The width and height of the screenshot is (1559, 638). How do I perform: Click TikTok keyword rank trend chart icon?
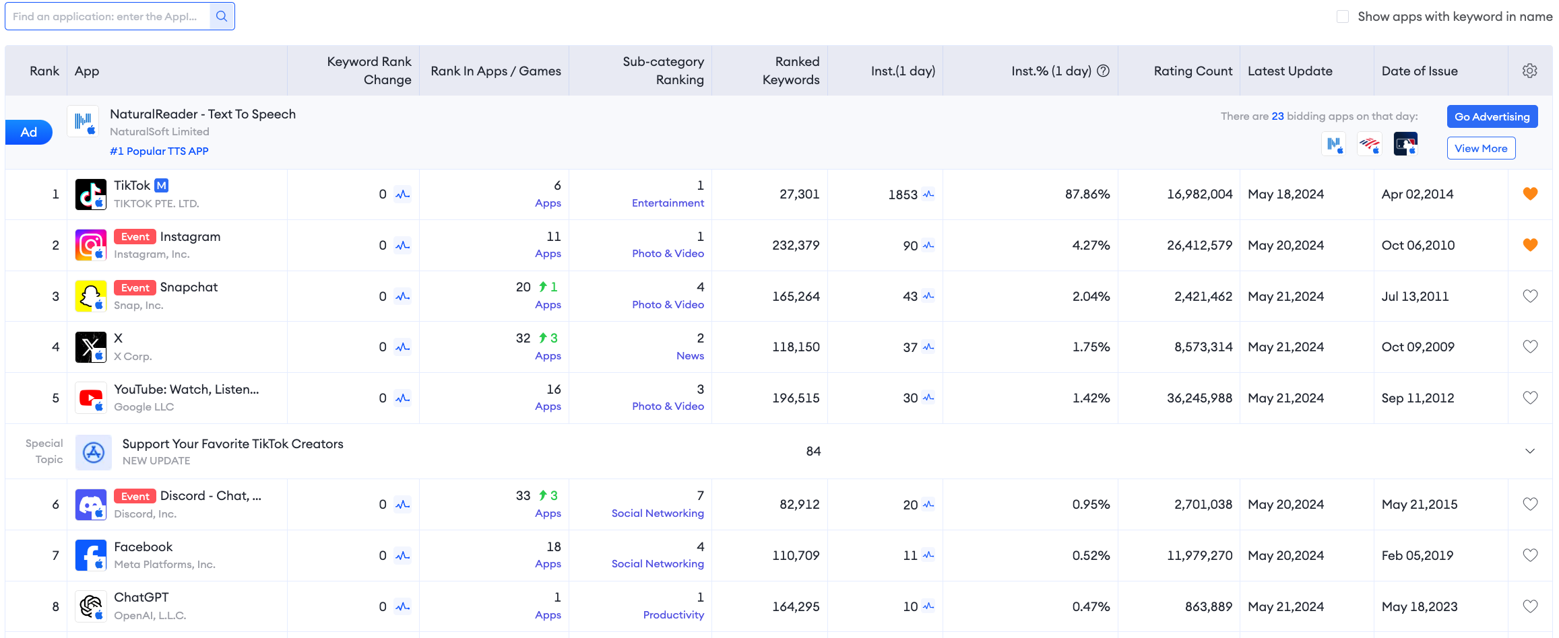pyautogui.click(x=403, y=194)
